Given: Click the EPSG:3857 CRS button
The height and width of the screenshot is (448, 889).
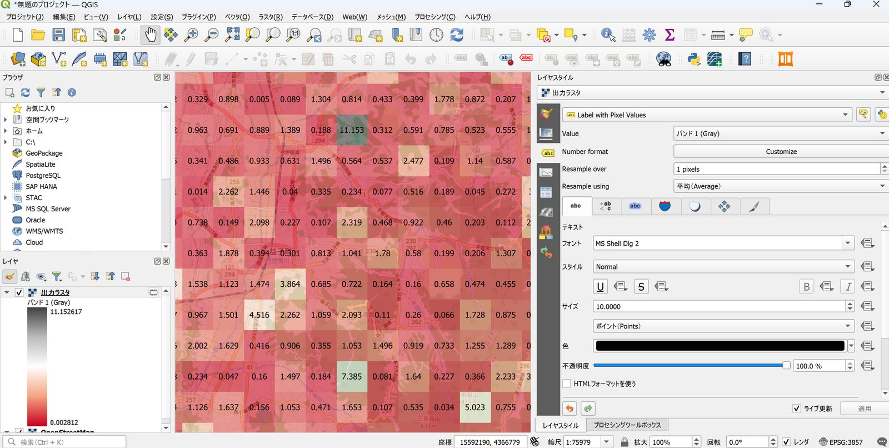Looking at the screenshot, I should pos(841,442).
